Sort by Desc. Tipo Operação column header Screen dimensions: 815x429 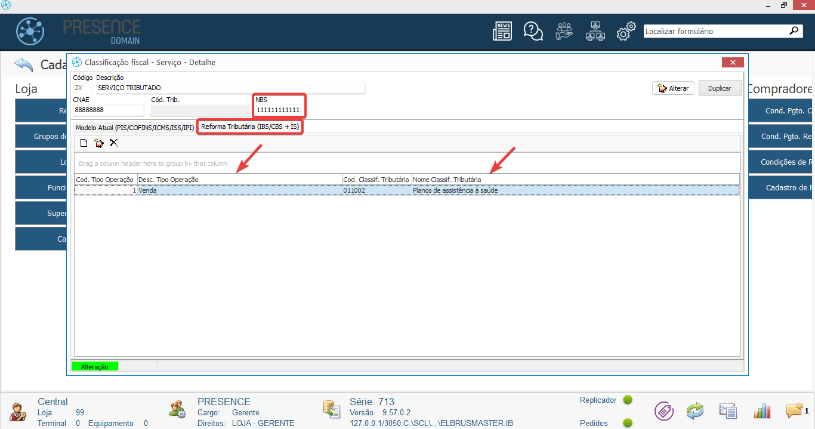[239, 180]
